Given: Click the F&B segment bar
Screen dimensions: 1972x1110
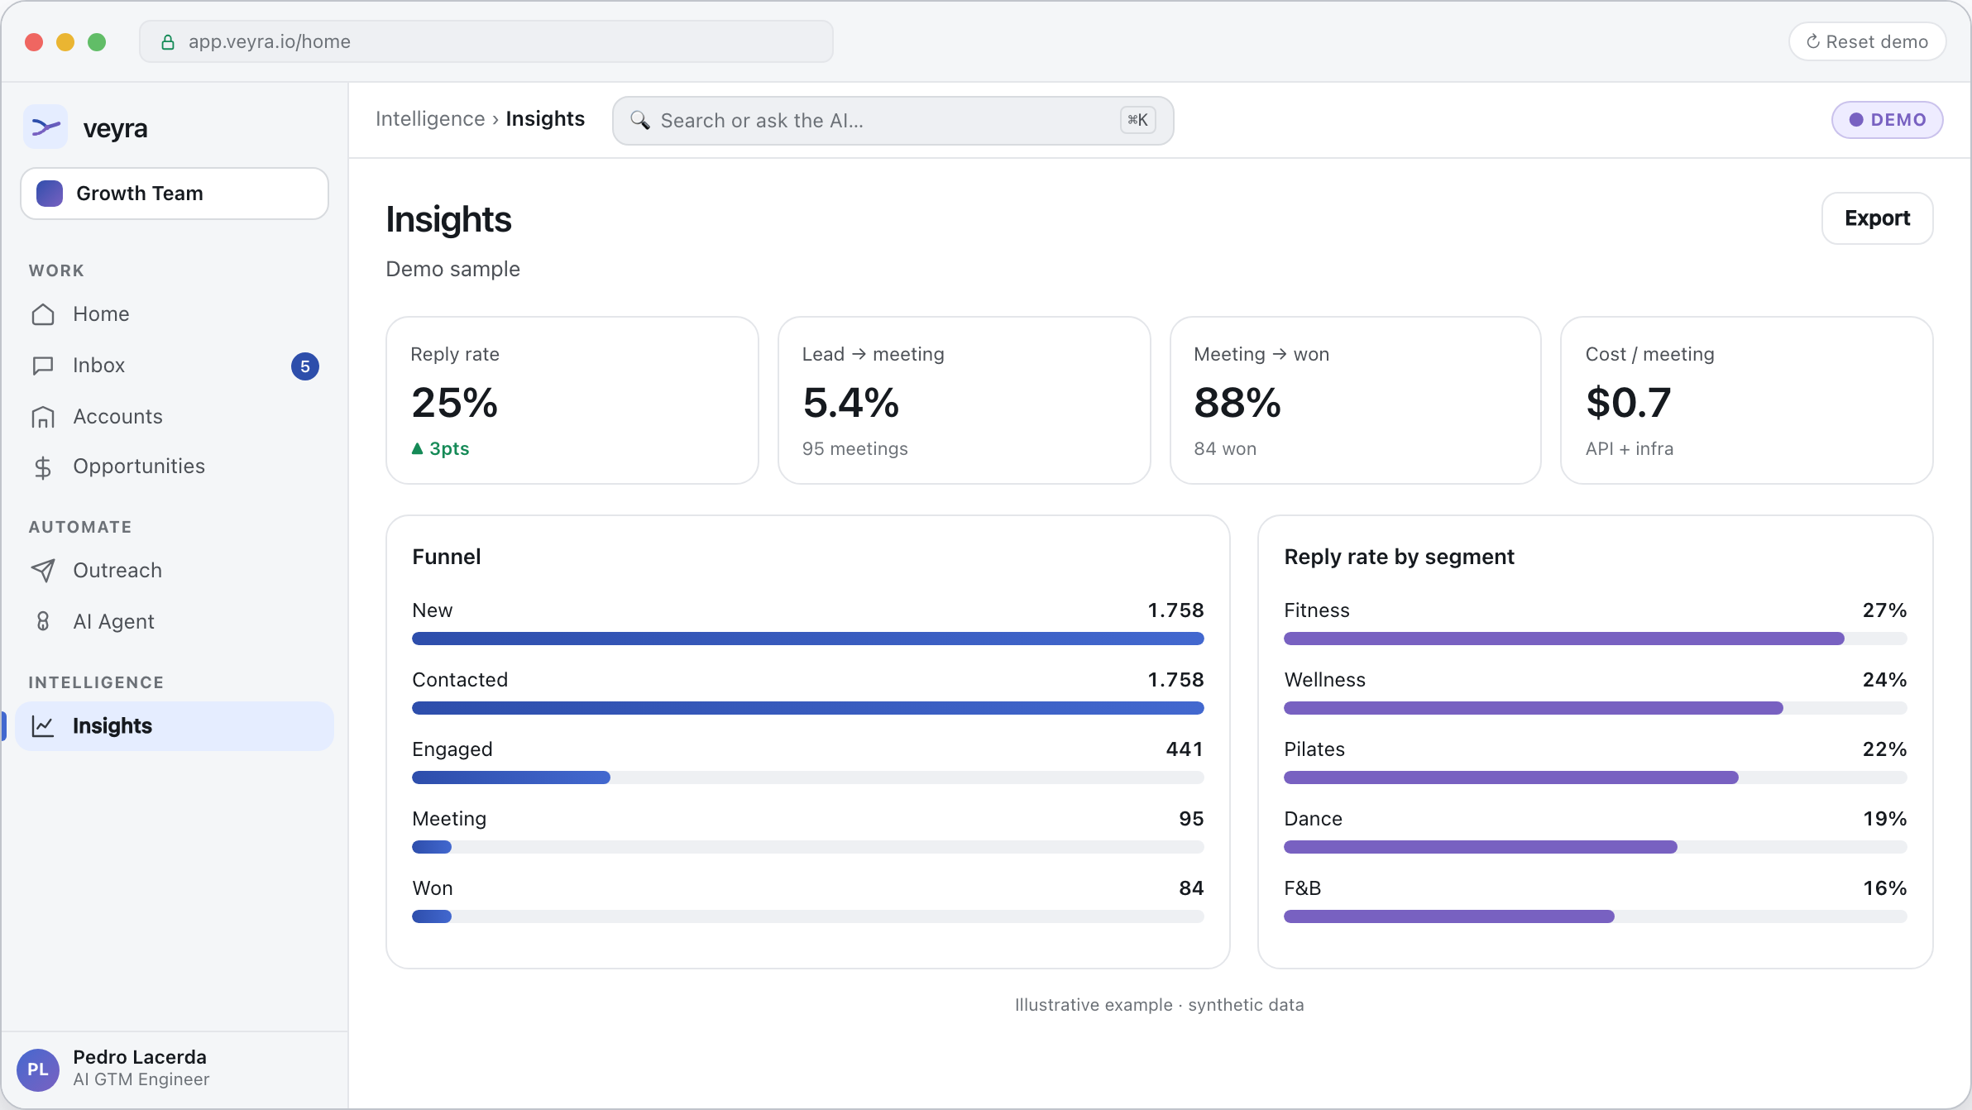Looking at the screenshot, I should click(1596, 916).
